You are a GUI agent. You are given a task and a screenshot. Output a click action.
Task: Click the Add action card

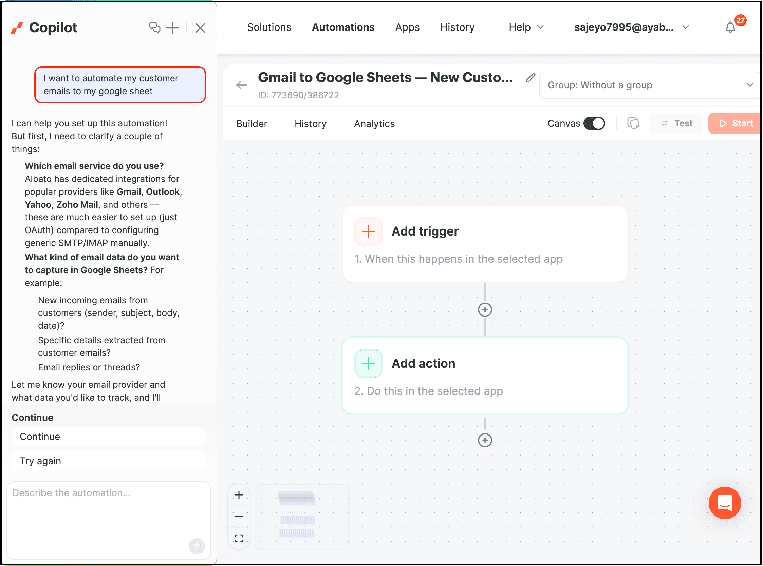485,376
